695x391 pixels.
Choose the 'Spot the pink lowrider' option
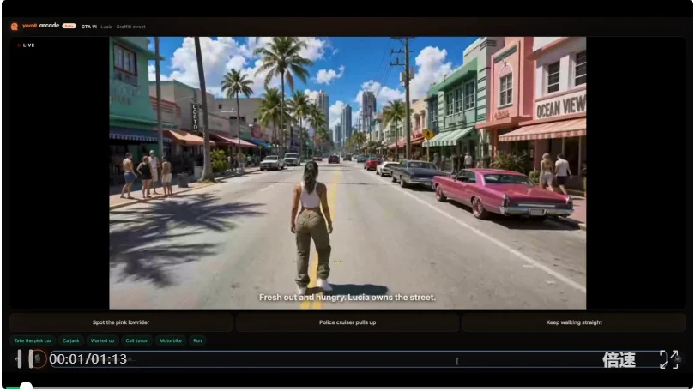121,322
